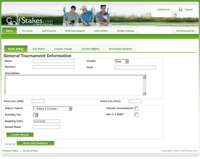The image size is (200, 159).
Task: Go to the Home menu tab
Action: (x=9, y=31)
